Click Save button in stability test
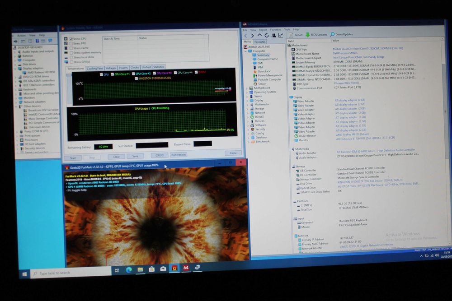 (135, 156)
